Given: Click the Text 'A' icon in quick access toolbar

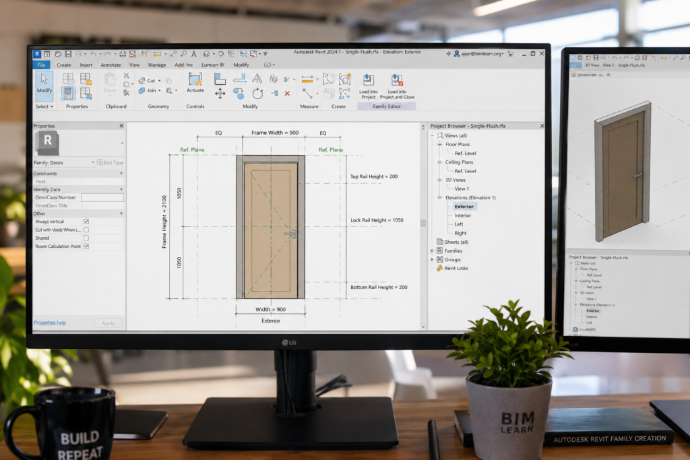Looking at the screenshot, I should 193,54.
